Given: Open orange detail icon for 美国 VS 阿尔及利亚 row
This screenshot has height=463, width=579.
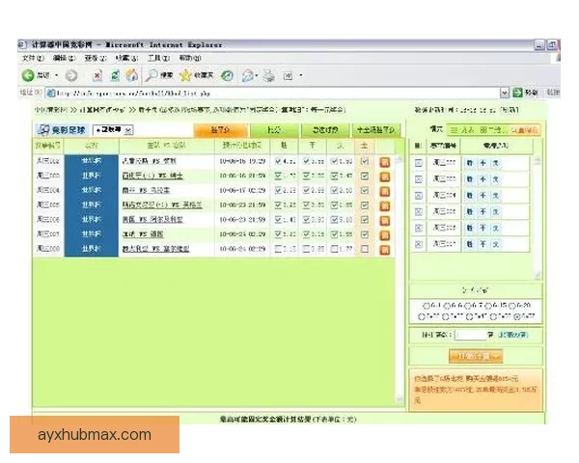Looking at the screenshot, I should [x=385, y=221].
